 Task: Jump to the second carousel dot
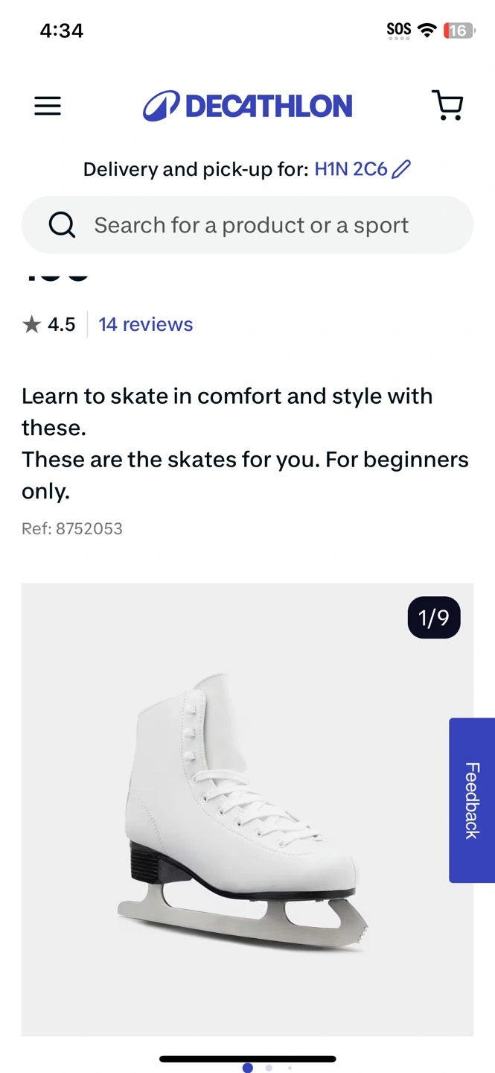269,1068
